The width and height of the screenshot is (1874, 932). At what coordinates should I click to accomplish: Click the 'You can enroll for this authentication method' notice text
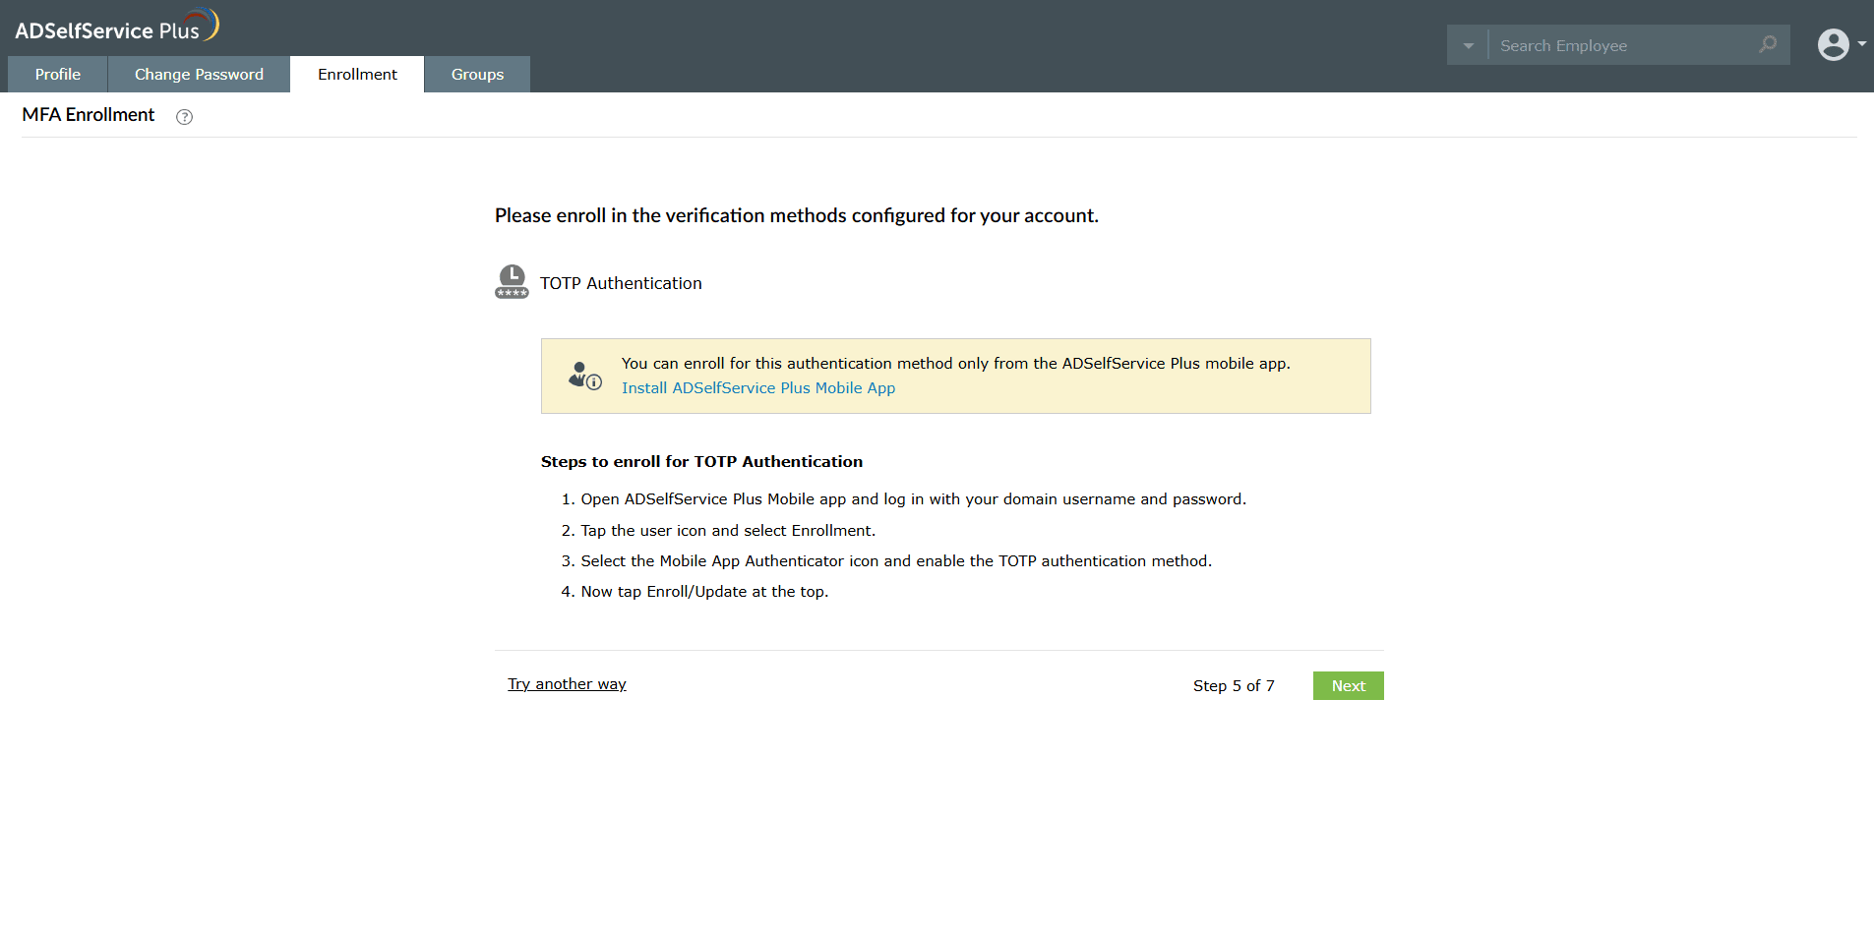(956, 364)
